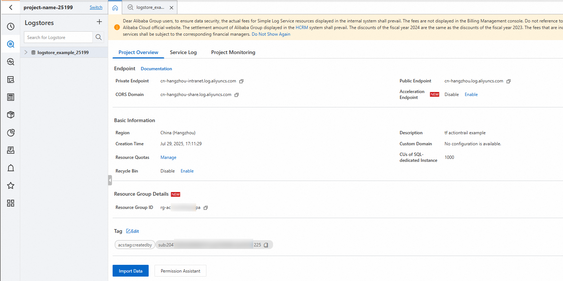Copy the Private Endpoint address
The image size is (563, 281).
241,81
